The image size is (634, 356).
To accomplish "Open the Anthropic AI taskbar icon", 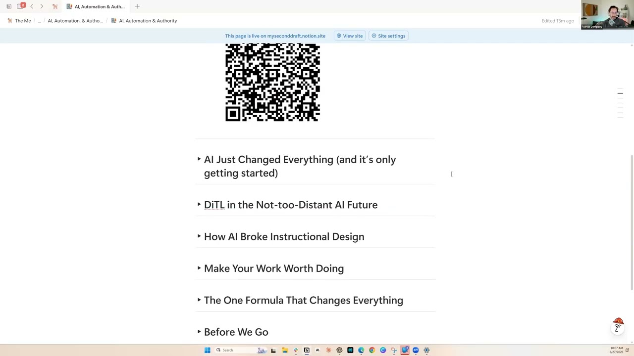I will [317, 350].
